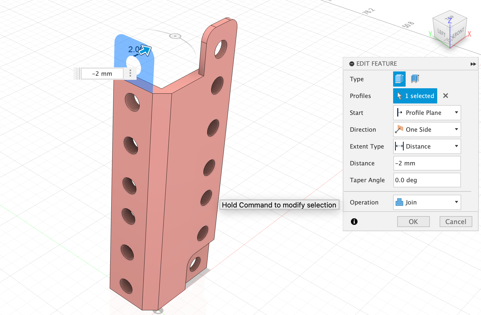Click the OK button
Image resolution: width=481 pixels, height=315 pixels.
pos(413,222)
